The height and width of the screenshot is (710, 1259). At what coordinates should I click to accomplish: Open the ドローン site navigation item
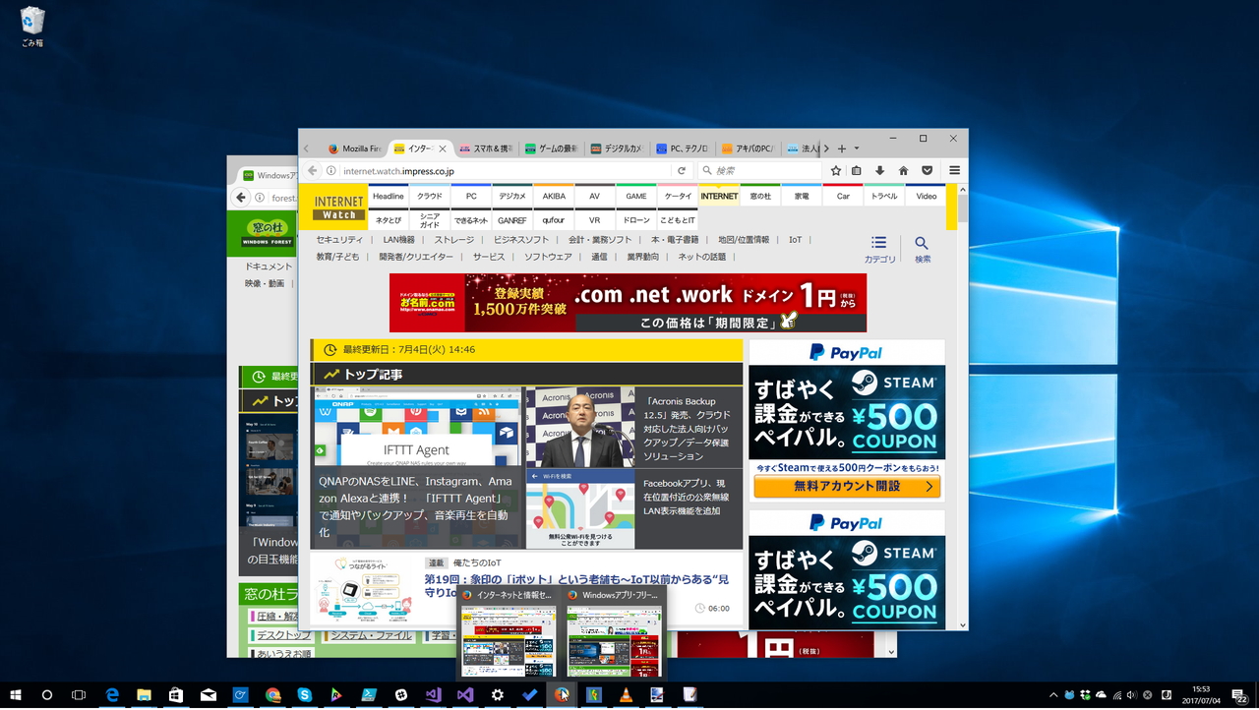click(x=636, y=220)
